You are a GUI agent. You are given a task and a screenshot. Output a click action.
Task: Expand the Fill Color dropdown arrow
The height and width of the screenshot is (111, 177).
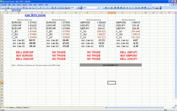(155, 8)
